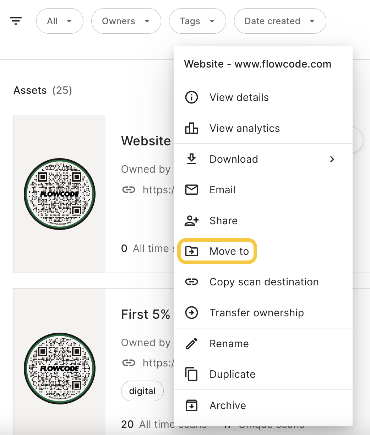The image size is (370, 435).
Task: Click the digital tag chip
Action: [x=142, y=391]
